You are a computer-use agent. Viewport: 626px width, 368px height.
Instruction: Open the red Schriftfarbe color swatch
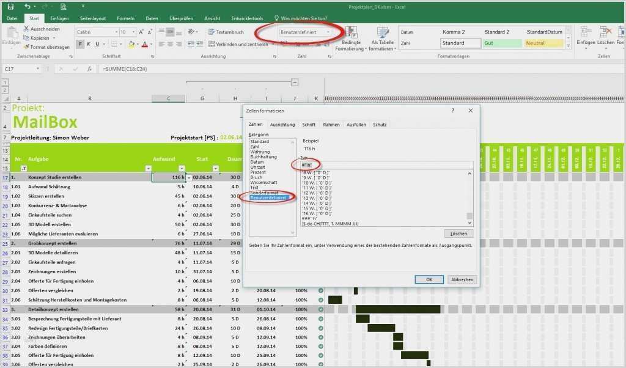tap(145, 43)
